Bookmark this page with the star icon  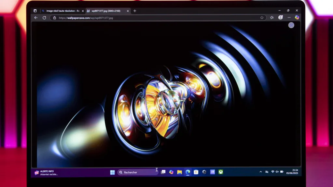click(262, 18)
